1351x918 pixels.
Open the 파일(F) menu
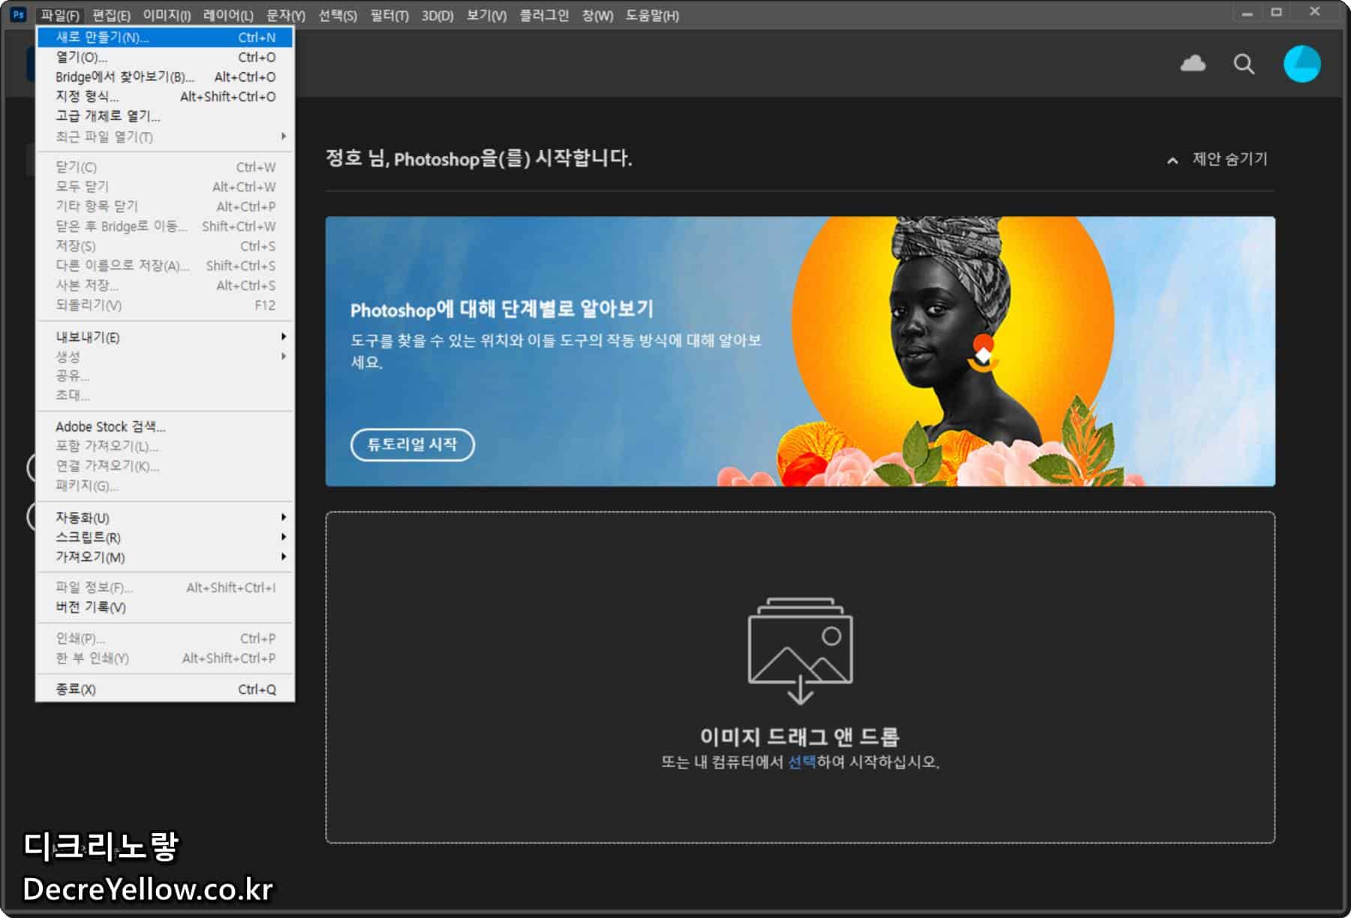(60, 15)
